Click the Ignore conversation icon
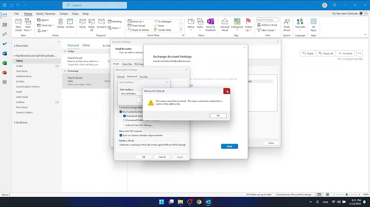Viewport: 370px width, 207px height. pyautogui.click(x=39, y=20)
